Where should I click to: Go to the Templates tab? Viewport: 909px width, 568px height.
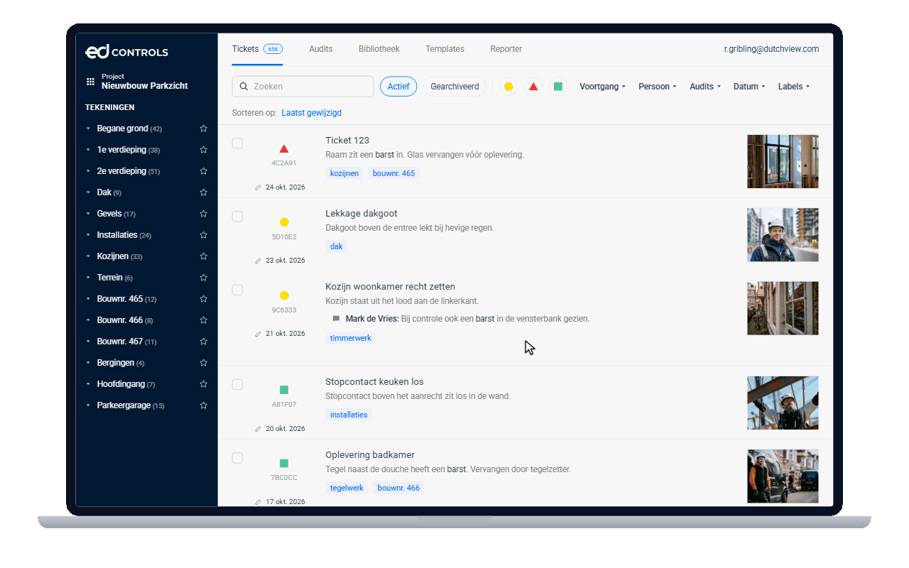tap(445, 49)
